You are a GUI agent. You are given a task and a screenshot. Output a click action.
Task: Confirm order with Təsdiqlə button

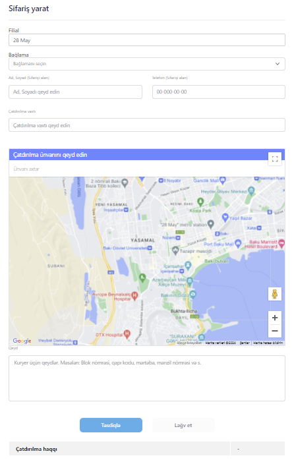(x=111, y=425)
